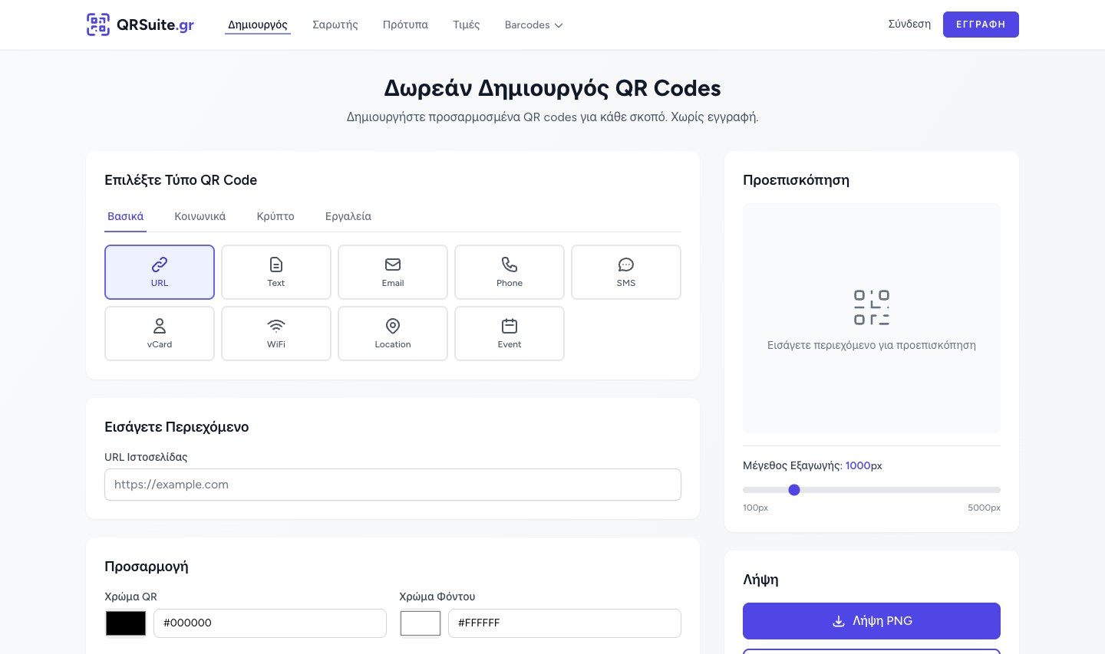This screenshot has width=1105, height=654.
Task: Open the background color swatch picker
Action: click(x=421, y=623)
